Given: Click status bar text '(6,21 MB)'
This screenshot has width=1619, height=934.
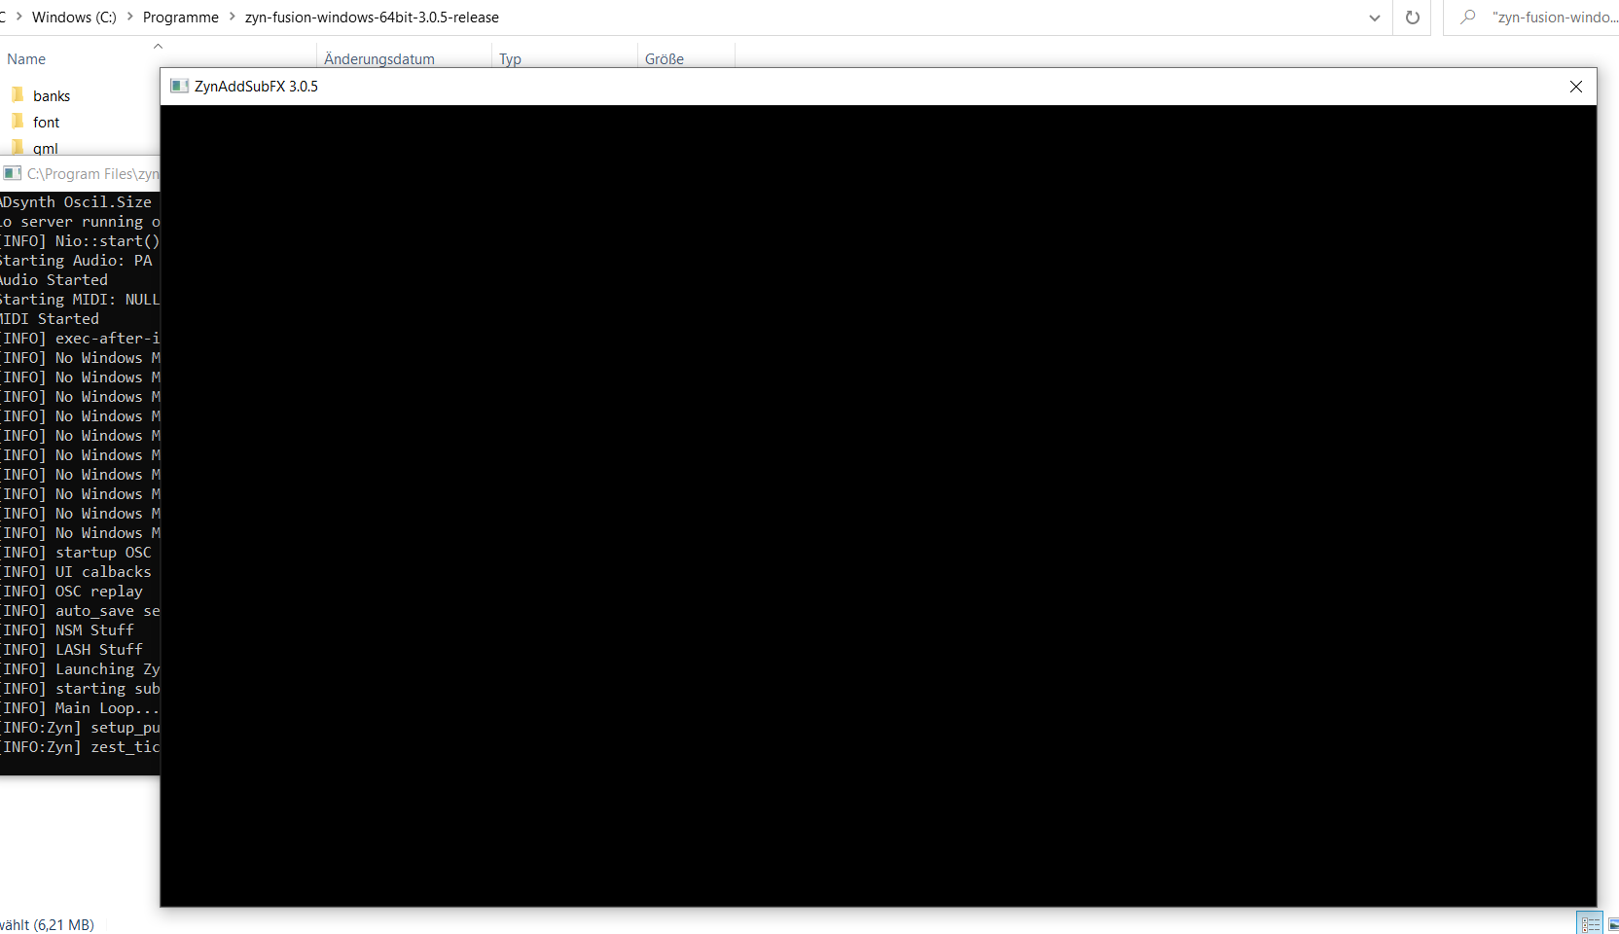Looking at the screenshot, I should pos(64,925).
